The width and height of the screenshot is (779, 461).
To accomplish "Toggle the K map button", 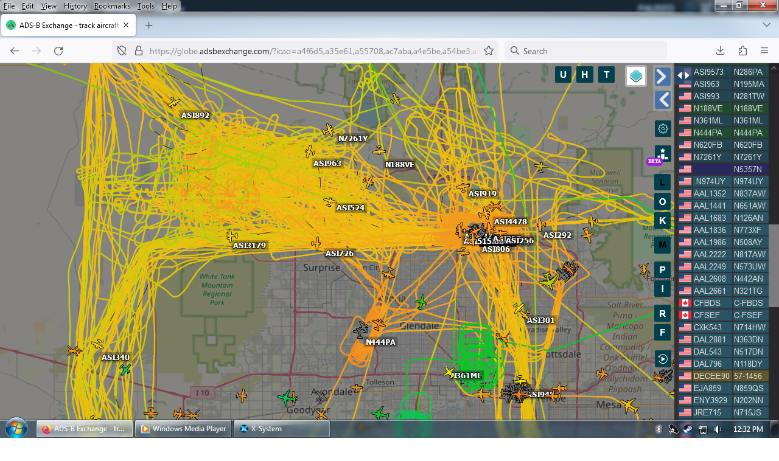I will point(663,220).
